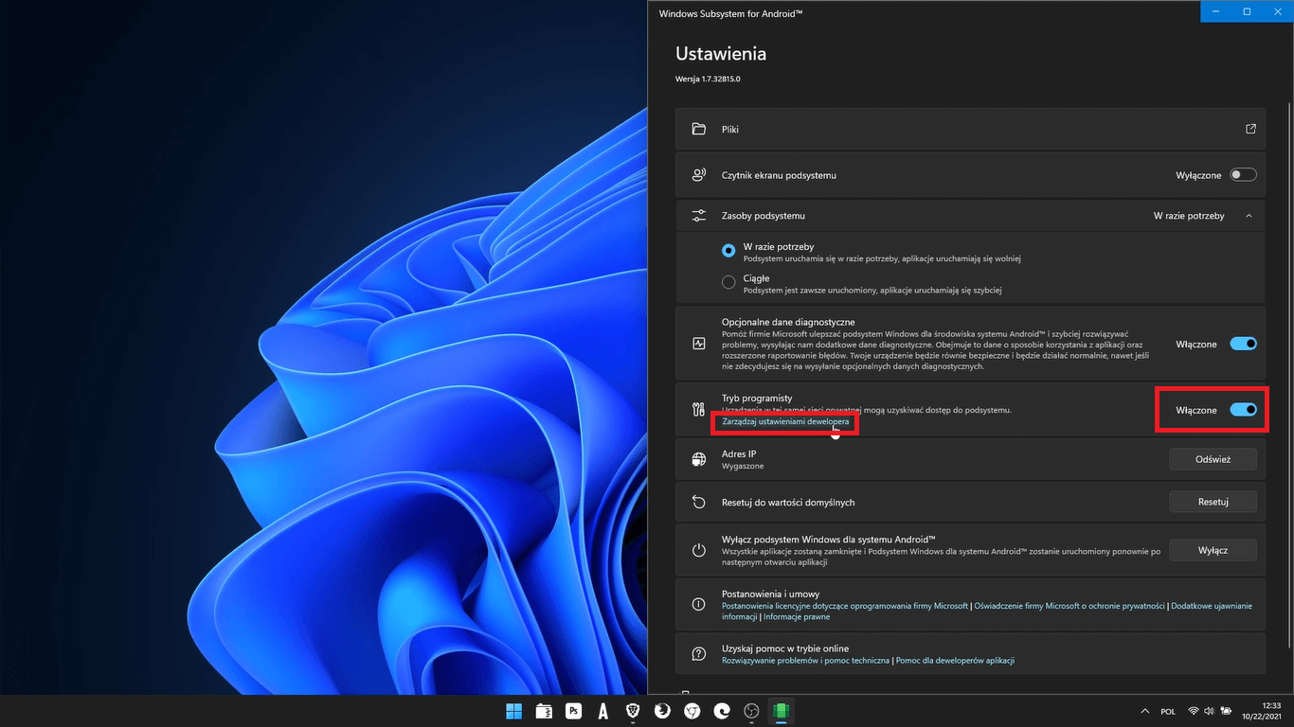Click the Odśwież button for Adres IP
Image resolution: width=1294 pixels, height=727 pixels.
click(x=1213, y=459)
